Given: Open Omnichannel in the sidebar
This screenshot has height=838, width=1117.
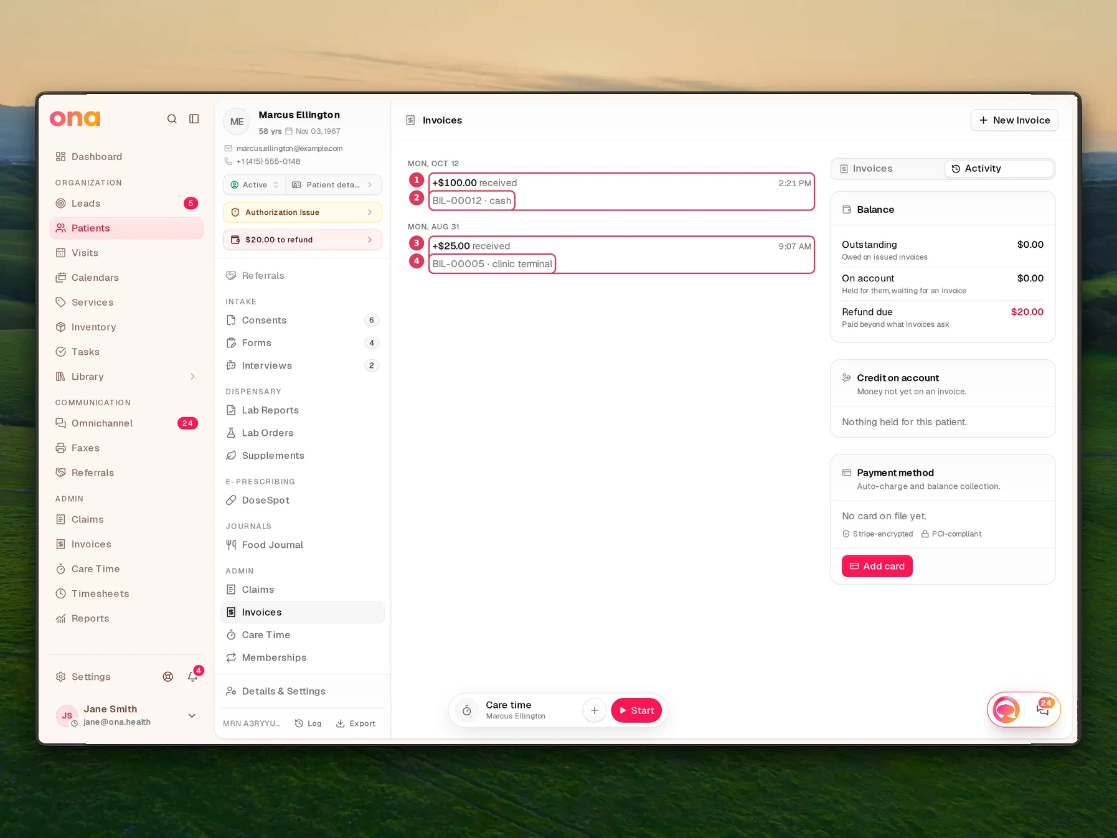Looking at the screenshot, I should (126, 423).
